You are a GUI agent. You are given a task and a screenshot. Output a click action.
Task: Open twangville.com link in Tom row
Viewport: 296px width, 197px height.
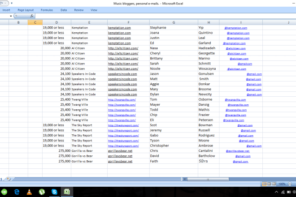click(x=122, y=99)
